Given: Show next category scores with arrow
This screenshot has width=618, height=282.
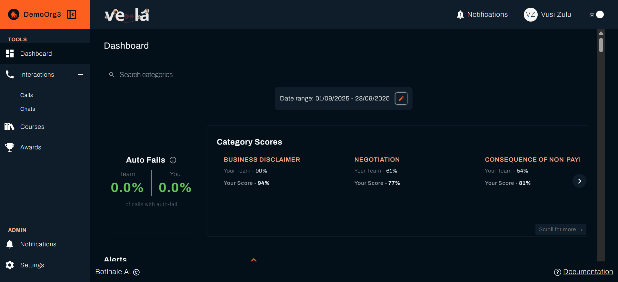Looking at the screenshot, I should click(579, 181).
